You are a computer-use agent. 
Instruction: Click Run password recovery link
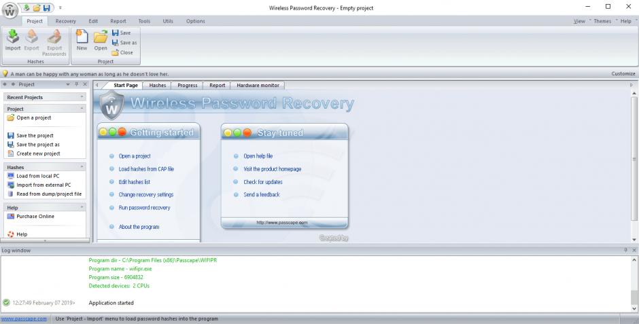144,208
